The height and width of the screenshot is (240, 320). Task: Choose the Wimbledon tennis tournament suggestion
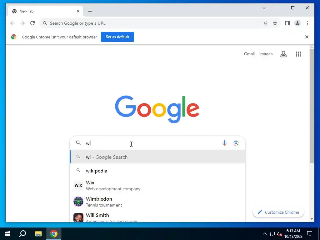[x=157, y=202]
